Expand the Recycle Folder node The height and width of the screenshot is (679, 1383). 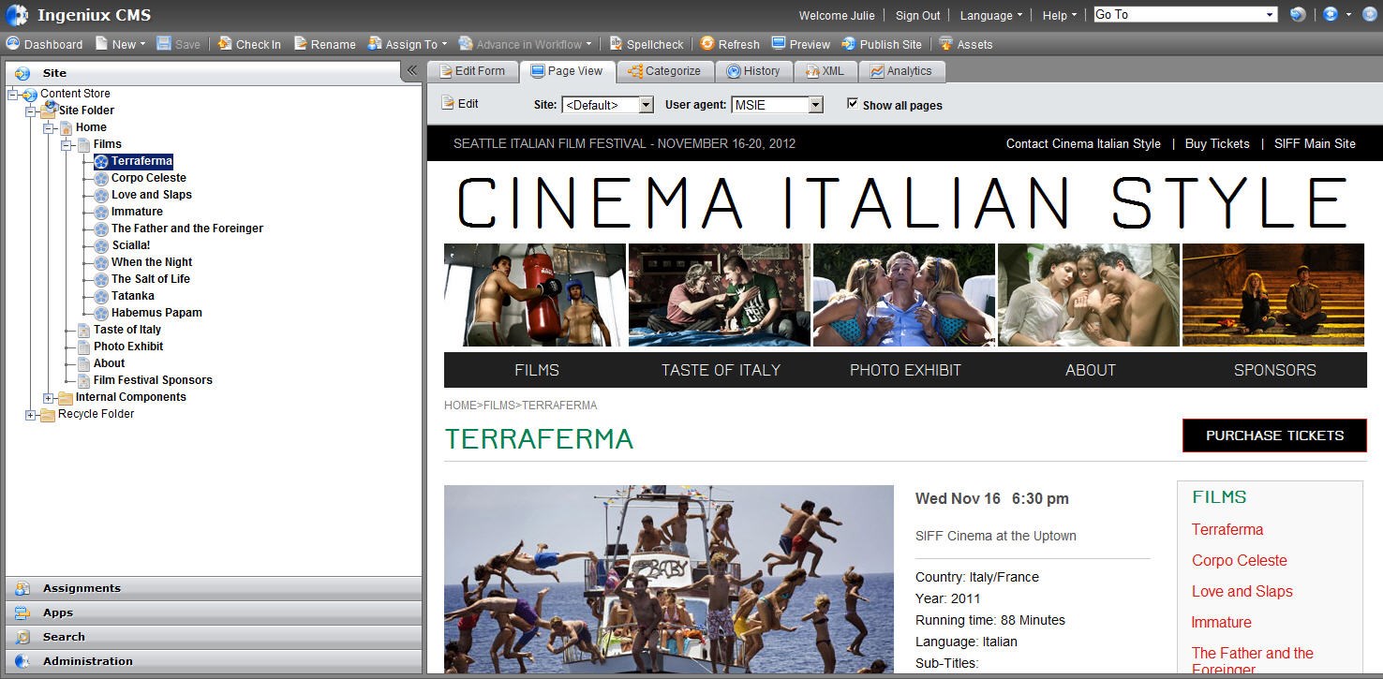pyautogui.click(x=31, y=415)
